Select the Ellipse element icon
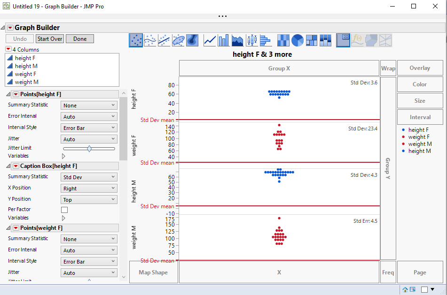This screenshot has width=447, height=295. coord(178,40)
